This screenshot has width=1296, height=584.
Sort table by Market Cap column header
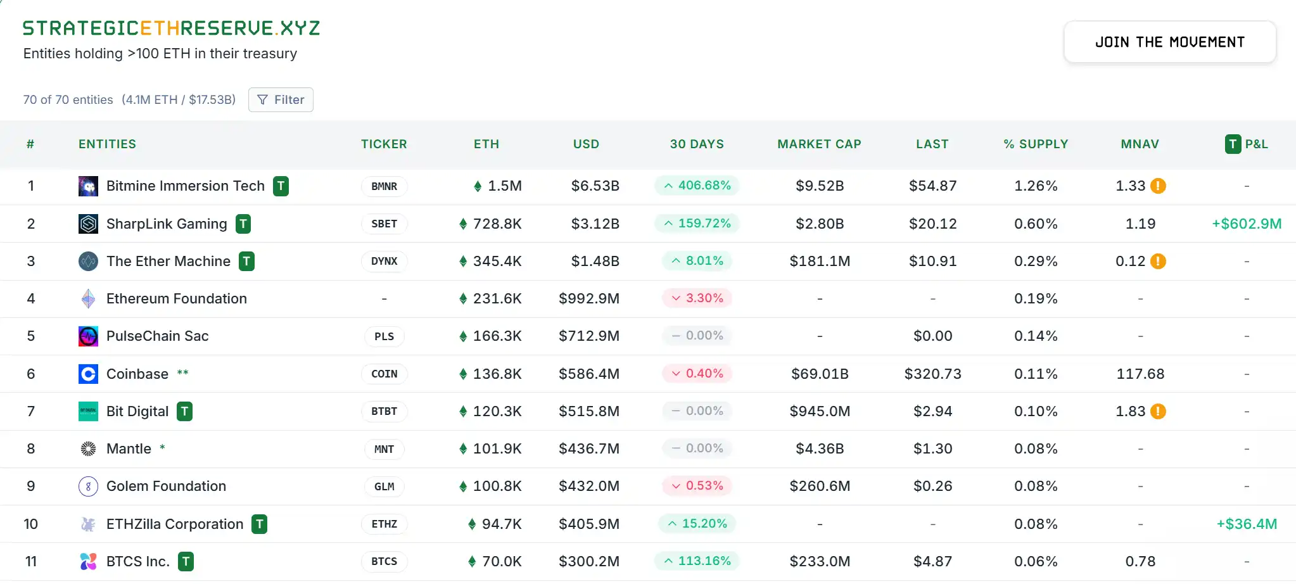(819, 144)
